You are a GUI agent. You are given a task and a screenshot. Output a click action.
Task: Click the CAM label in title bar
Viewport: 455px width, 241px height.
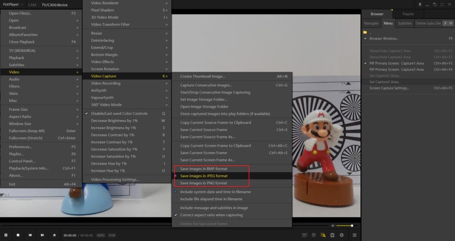coord(32,5)
